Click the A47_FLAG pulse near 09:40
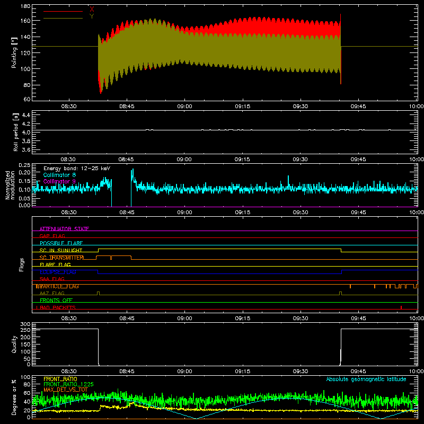The image size is (424, 424). pos(340,293)
